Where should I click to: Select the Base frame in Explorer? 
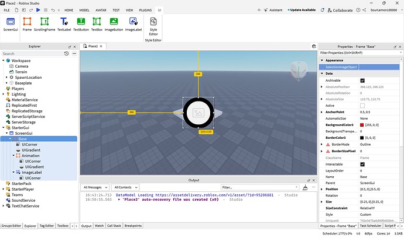(x=22, y=139)
